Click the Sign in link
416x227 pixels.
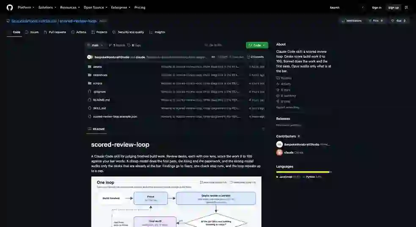pos(377,8)
